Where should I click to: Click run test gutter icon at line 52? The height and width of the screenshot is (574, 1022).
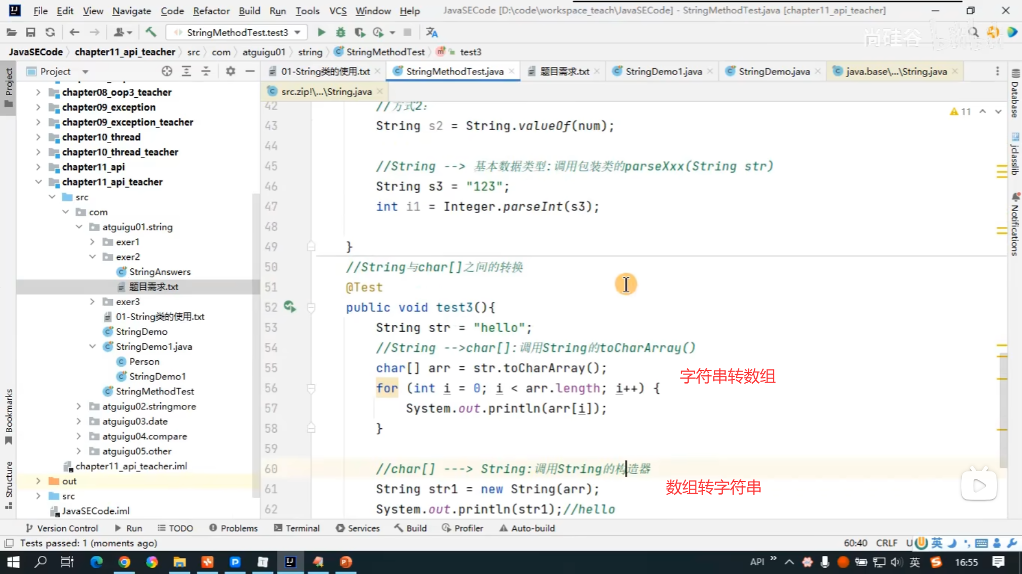[290, 307]
